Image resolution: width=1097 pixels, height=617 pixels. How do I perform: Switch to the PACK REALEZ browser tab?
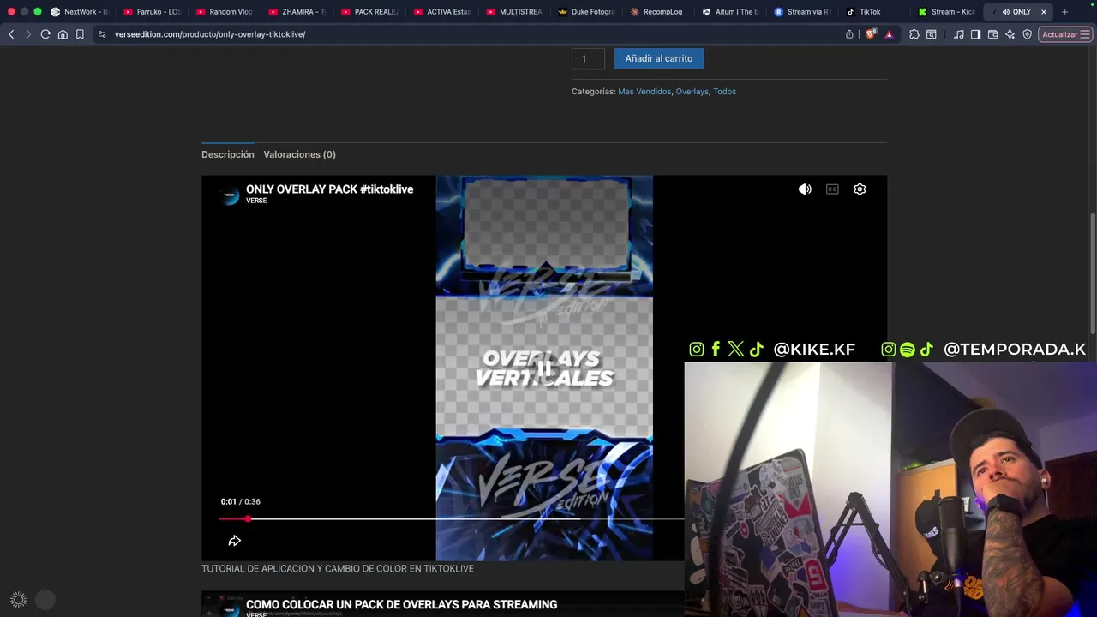370,12
